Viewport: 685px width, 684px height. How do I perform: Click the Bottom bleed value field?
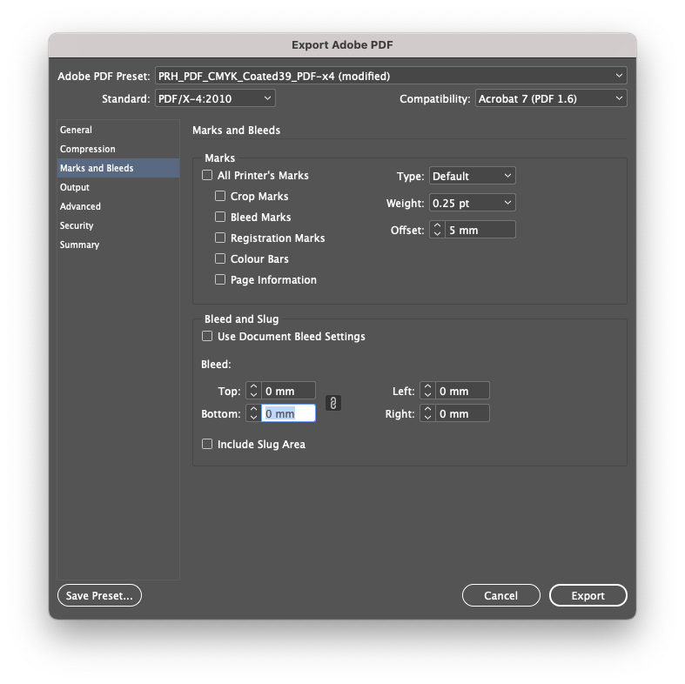click(288, 413)
